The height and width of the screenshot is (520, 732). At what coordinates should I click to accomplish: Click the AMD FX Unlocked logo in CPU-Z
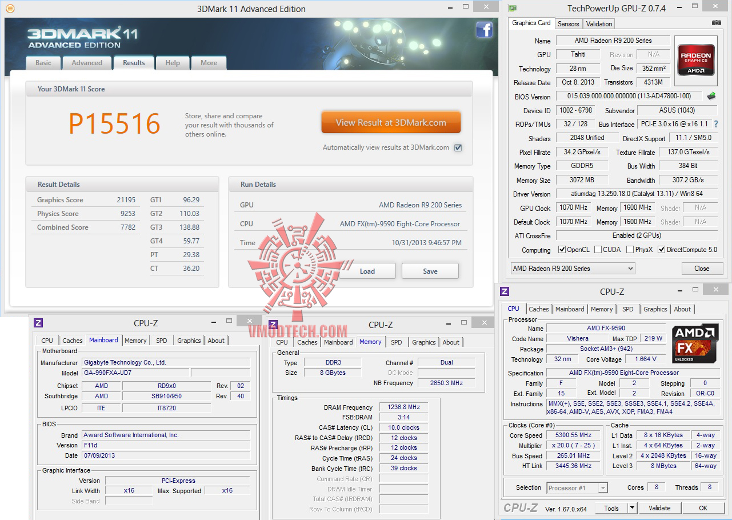[695, 345]
